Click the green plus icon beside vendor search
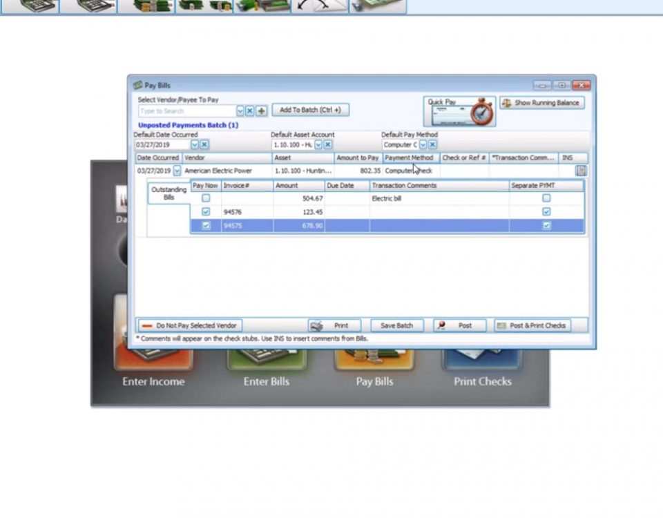 (261, 111)
